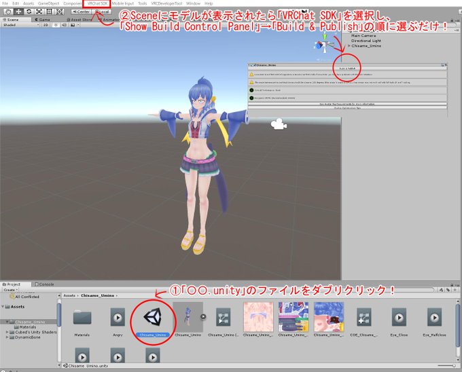The height and width of the screenshot is (372, 462).
Task: Open the Tools menu
Action: (x=142, y=3)
